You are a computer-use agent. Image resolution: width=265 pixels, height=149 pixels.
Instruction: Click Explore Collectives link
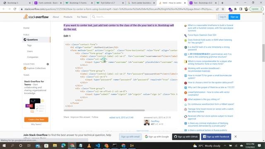tap(36, 68)
